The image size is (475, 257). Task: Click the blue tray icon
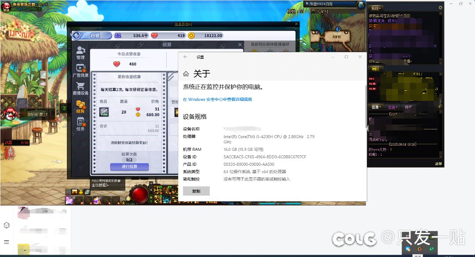(x=408, y=249)
